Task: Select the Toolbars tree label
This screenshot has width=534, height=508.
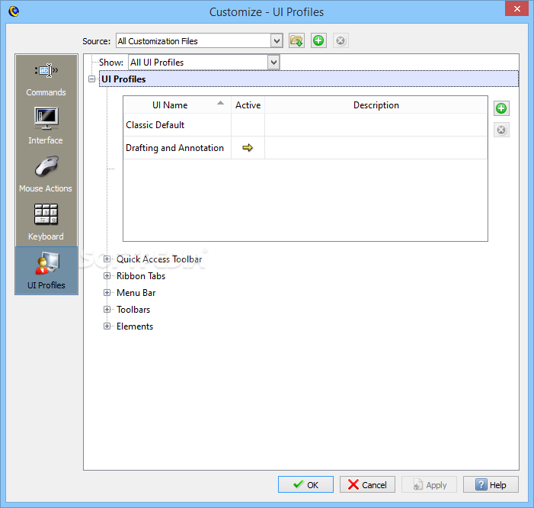Action: tap(133, 309)
